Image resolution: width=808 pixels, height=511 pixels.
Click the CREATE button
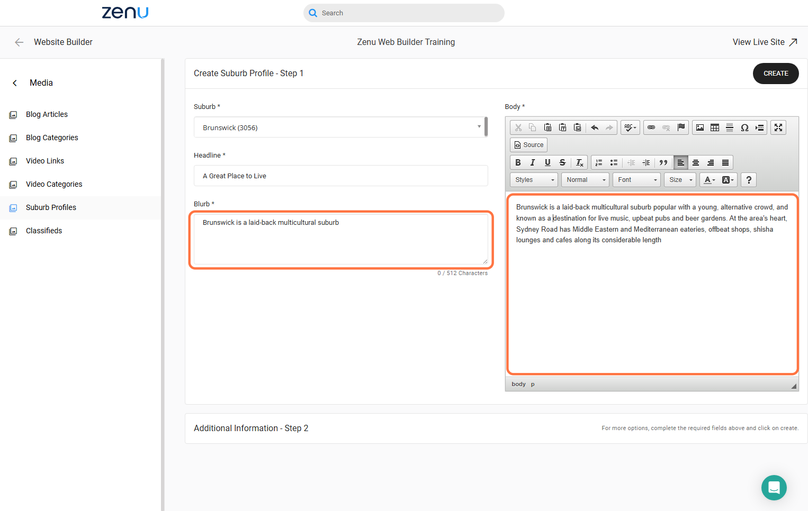pyautogui.click(x=776, y=74)
